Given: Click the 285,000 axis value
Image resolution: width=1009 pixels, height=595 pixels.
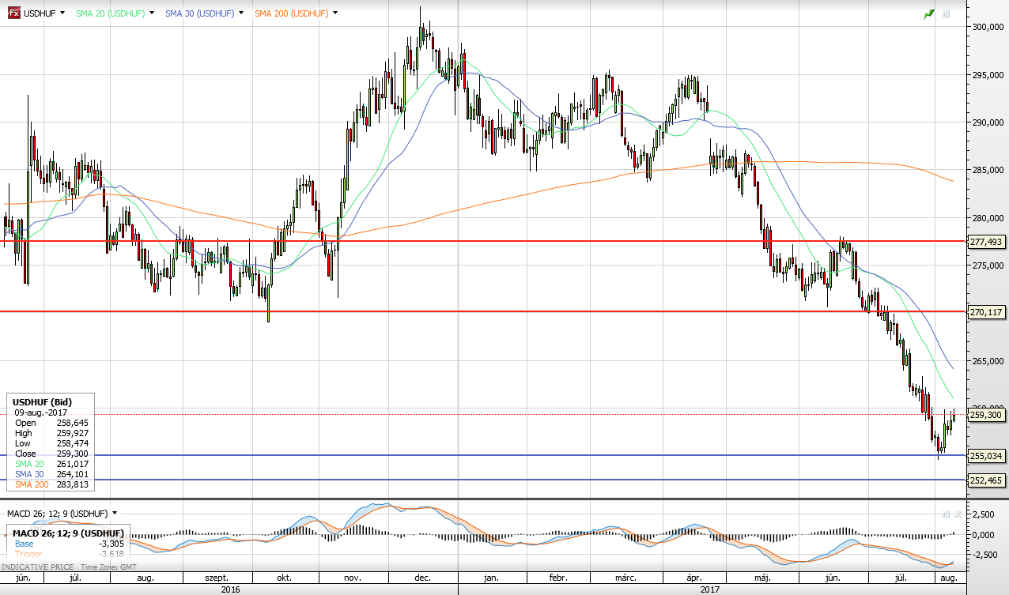Looking at the screenshot, I should tap(988, 170).
